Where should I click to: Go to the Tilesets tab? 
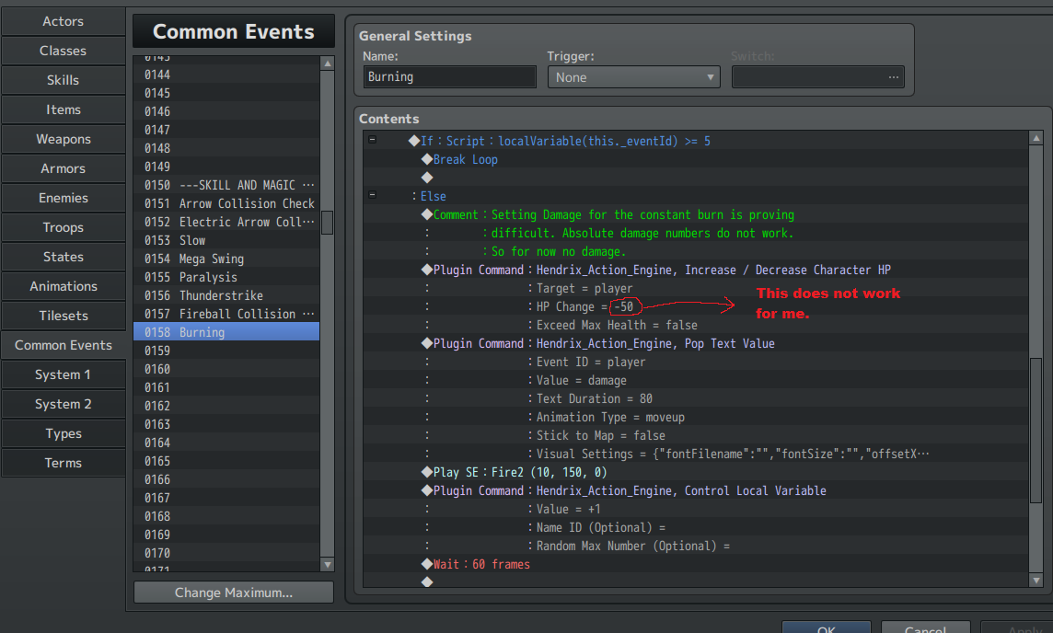click(64, 316)
